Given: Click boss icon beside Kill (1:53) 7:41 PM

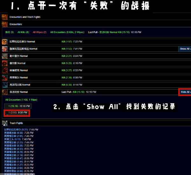Looking at the screenshot, I should click(4, 49).
